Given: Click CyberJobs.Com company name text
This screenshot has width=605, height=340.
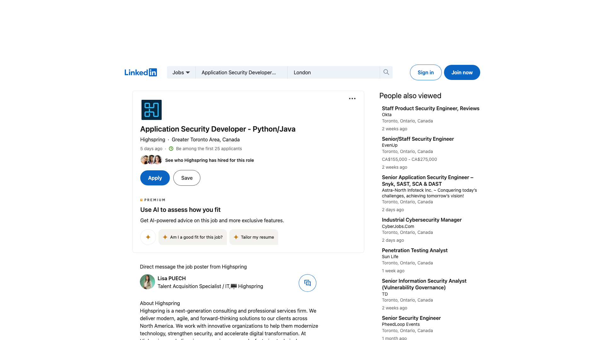Looking at the screenshot, I should point(398,226).
